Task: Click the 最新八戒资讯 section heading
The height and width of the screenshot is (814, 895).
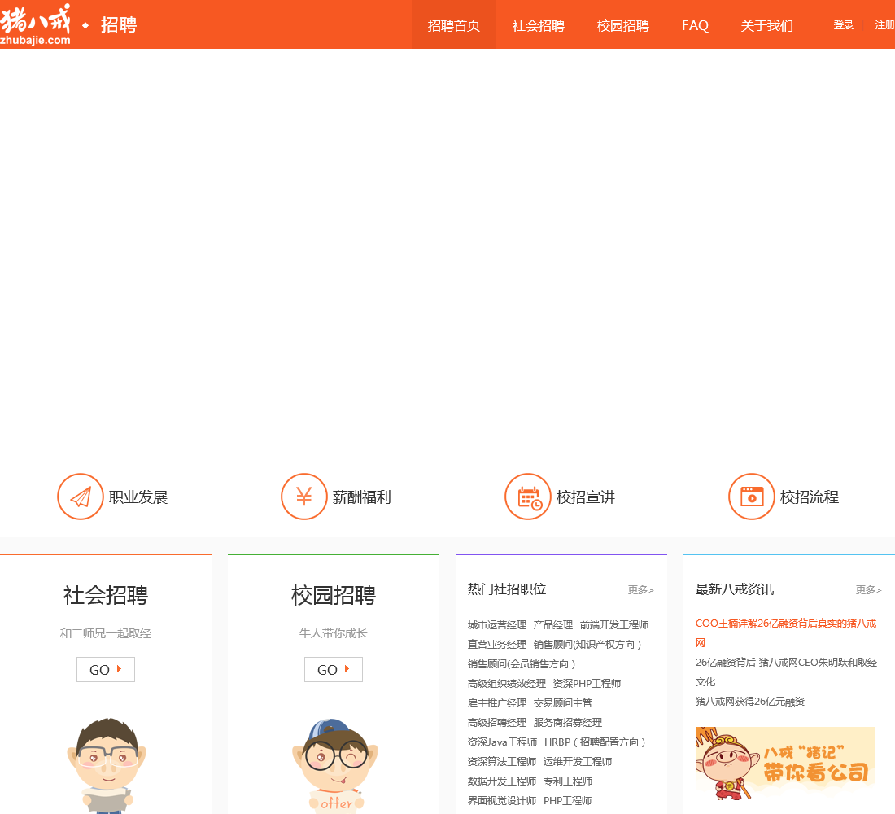Action: coord(735,589)
